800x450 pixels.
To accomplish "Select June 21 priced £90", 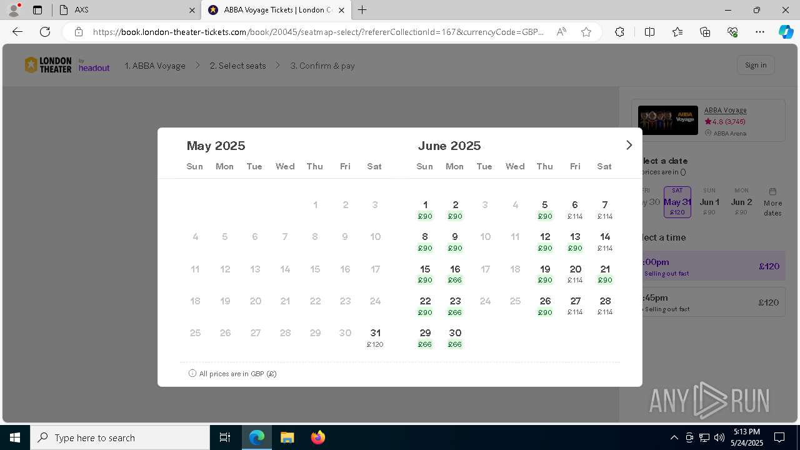I will (605, 274).
